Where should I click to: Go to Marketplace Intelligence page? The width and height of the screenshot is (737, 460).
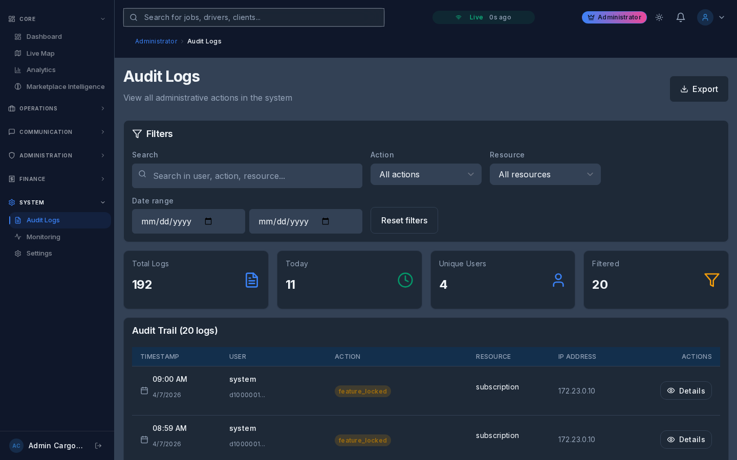click(65, 86)
